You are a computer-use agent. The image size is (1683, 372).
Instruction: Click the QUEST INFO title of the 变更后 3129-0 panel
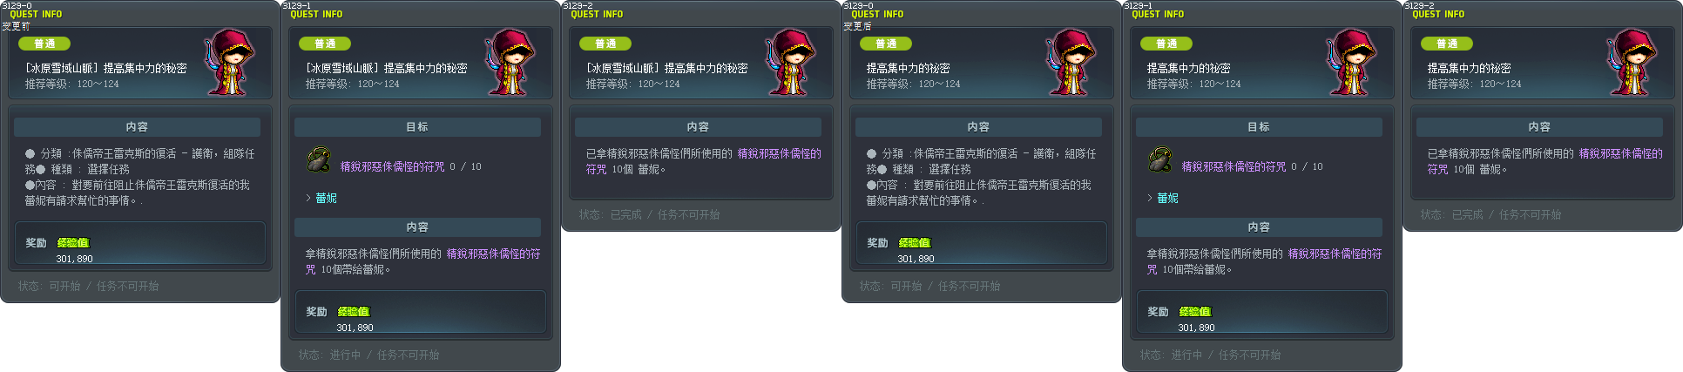(877, 14)
